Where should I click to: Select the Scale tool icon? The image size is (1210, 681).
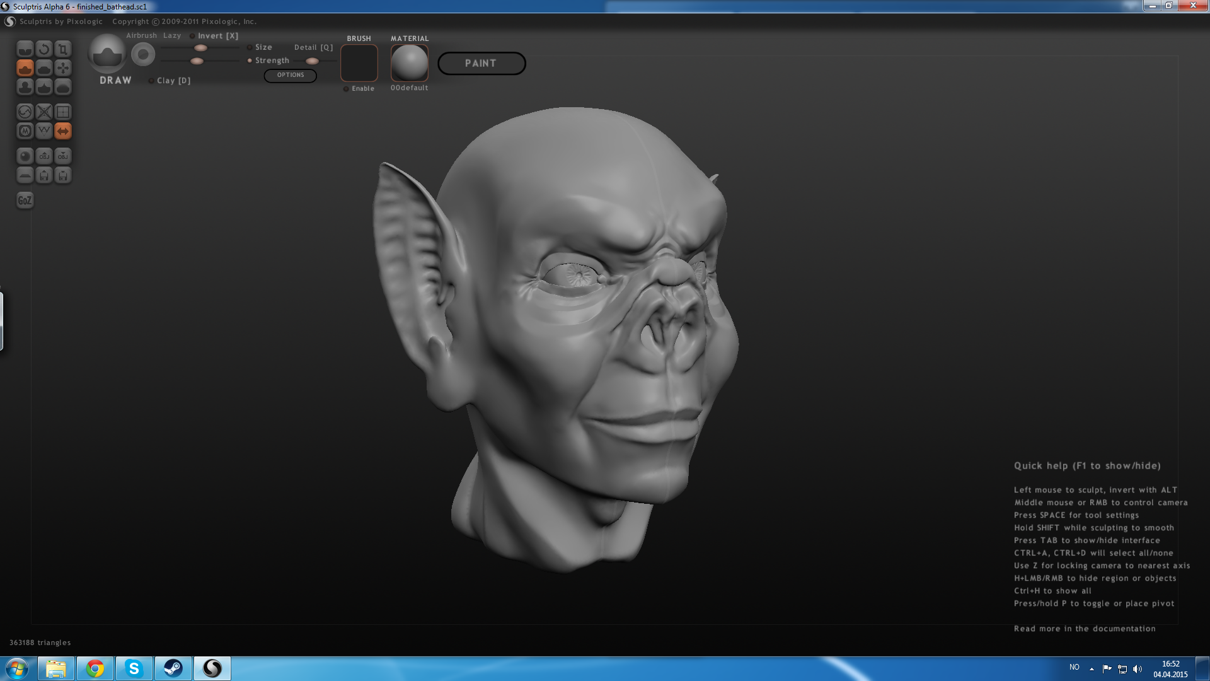[63, 49]
